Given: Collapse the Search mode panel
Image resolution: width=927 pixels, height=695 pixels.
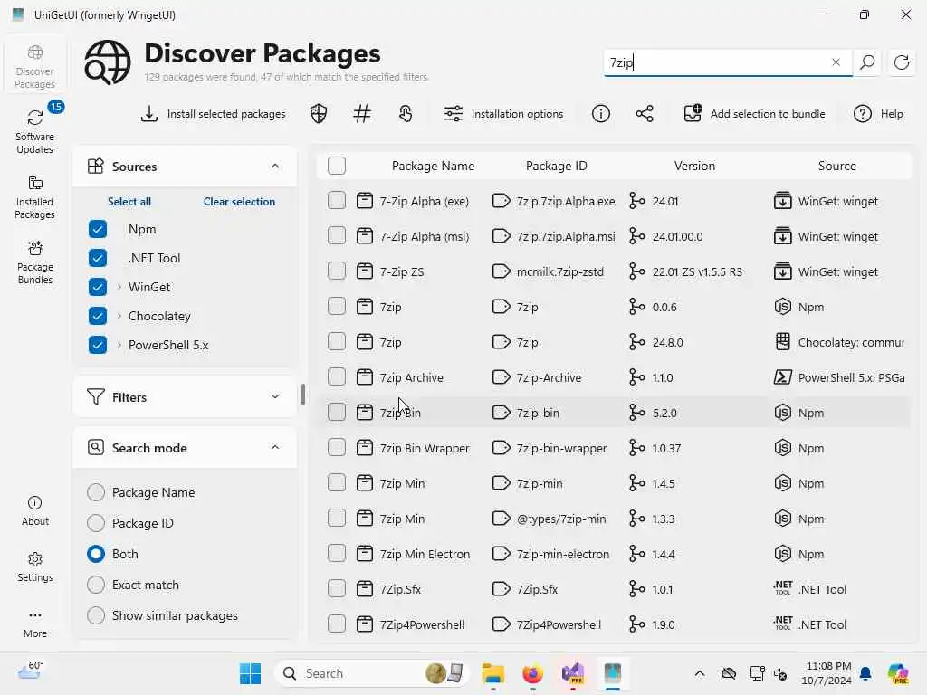Looking at the screenshot, I should click(275, 447).
